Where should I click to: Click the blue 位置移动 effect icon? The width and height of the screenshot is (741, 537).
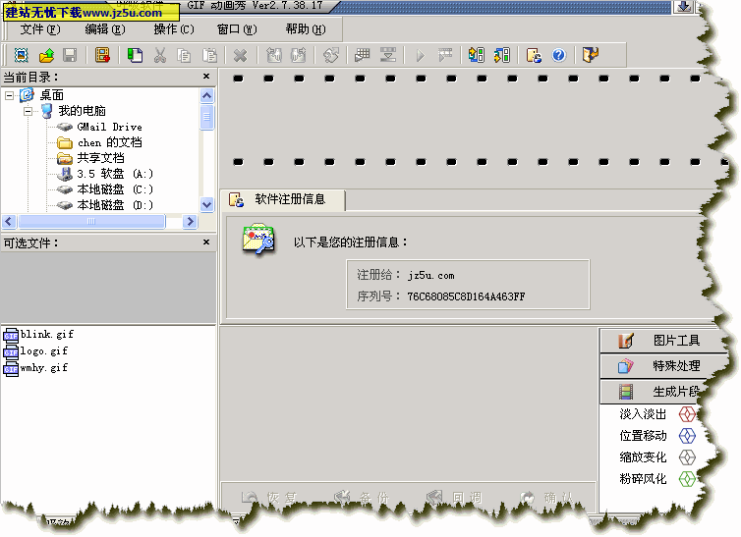688,436
